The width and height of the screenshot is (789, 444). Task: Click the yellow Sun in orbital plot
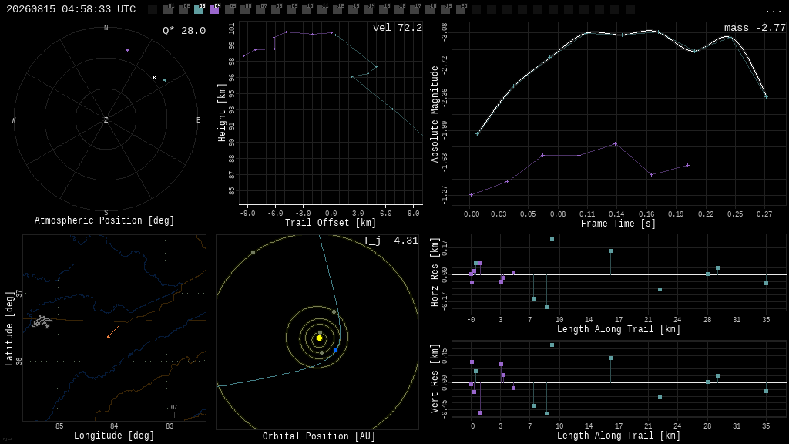[x=319, y=338]
